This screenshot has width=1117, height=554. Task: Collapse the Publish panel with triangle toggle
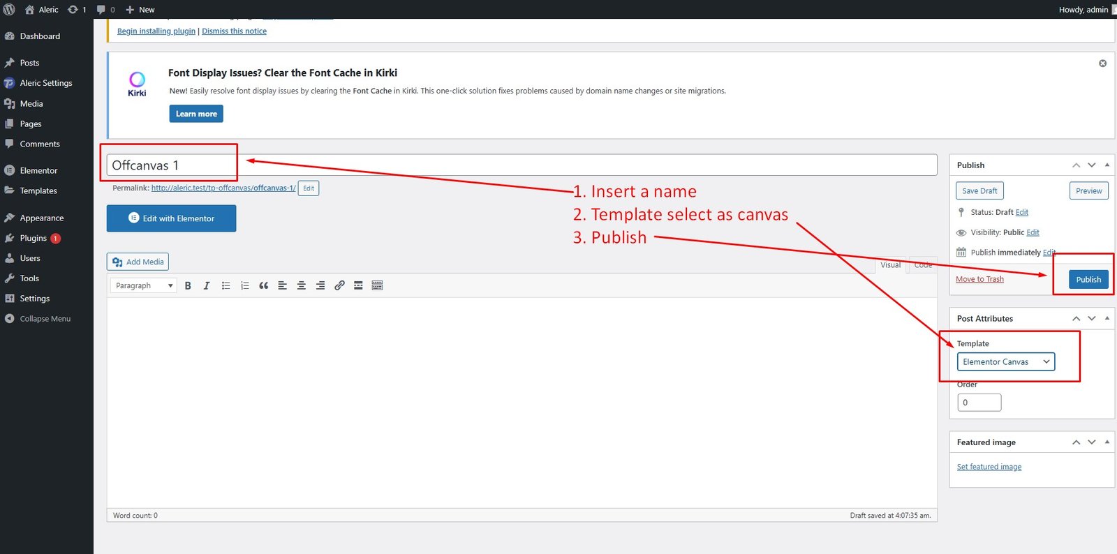(x=1107, y=165)
